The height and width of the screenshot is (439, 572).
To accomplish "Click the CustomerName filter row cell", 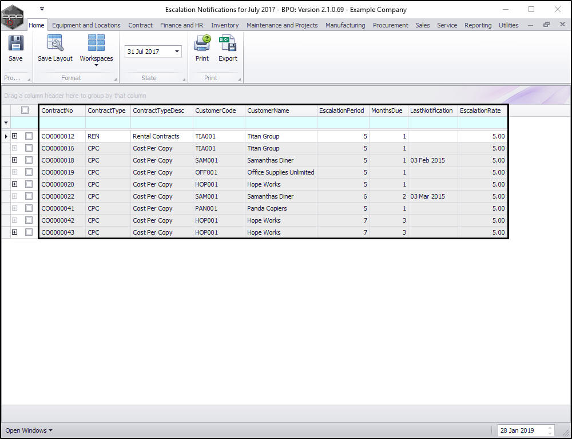I will tap(281, 122).
